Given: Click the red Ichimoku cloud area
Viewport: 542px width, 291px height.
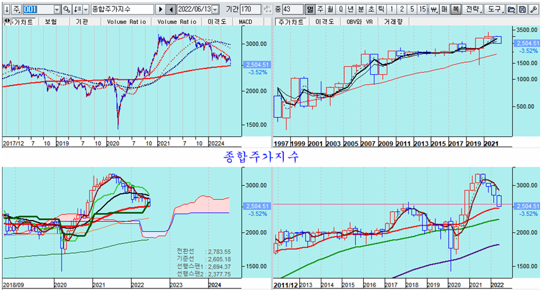Looking at the screenshot, I should 203,206.
